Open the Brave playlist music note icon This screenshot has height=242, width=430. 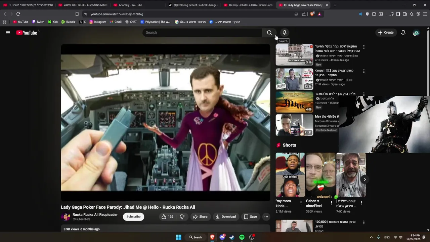click(x=391, y=14)
